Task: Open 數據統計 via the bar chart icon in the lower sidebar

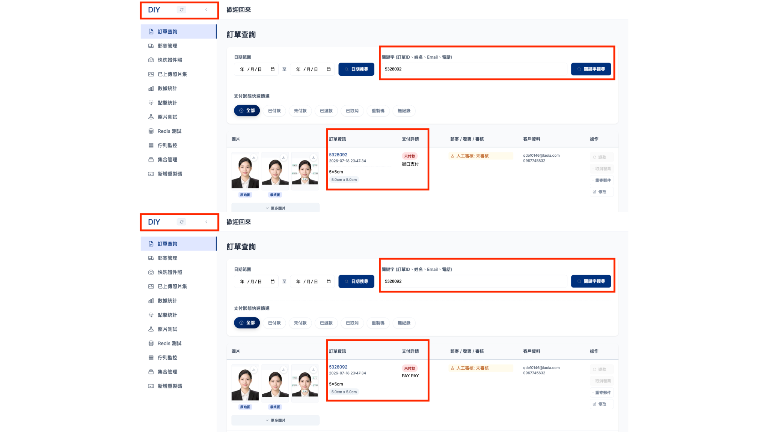Action: 151,301
